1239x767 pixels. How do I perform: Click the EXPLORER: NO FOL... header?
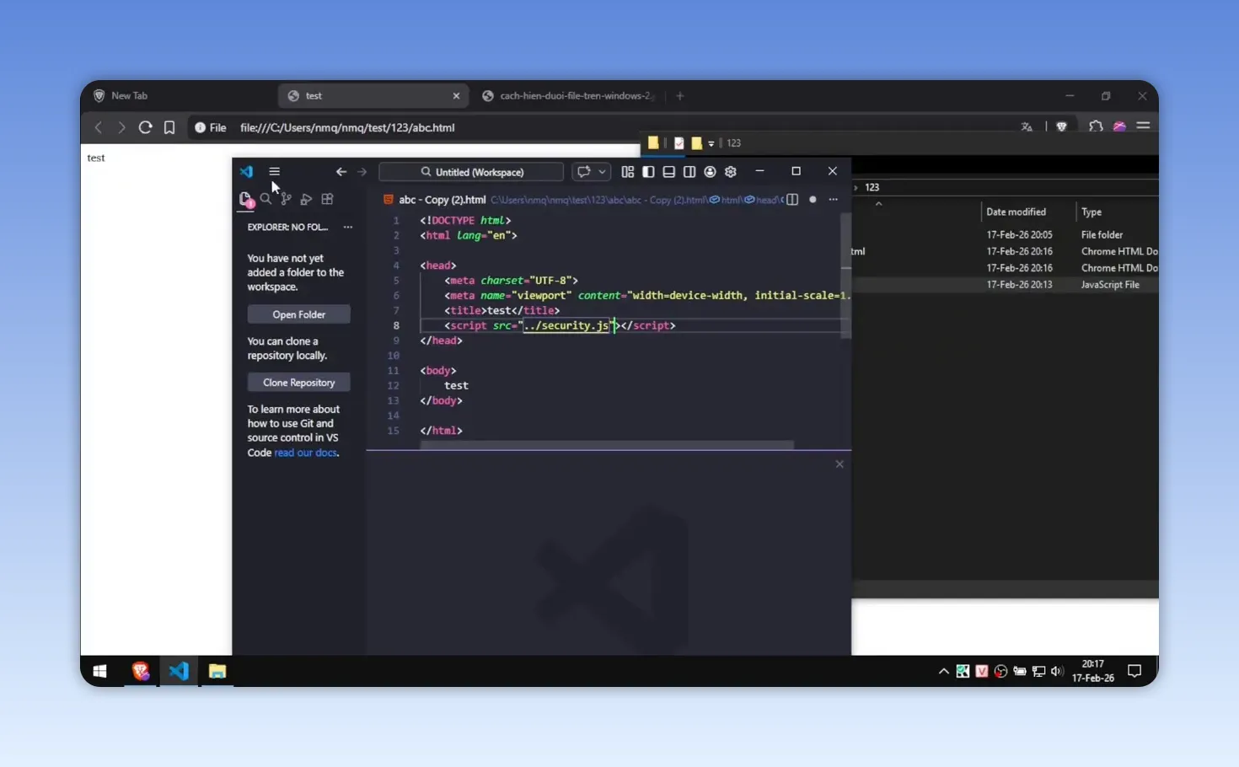287,227
